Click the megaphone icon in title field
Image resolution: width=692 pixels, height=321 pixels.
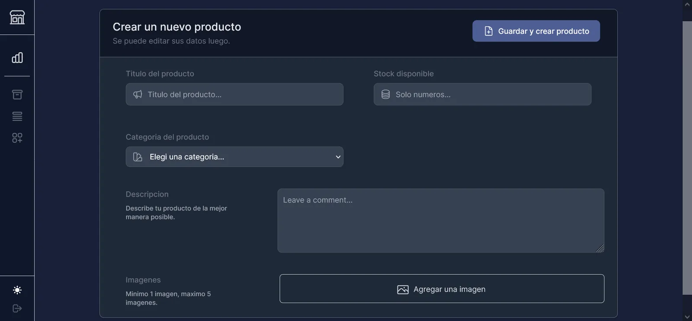[x=138, y=94]
